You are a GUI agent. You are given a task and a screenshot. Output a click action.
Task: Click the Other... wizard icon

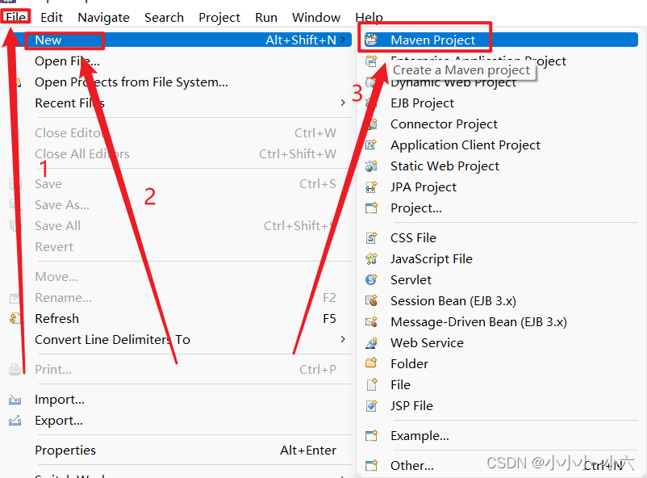(x=371, y=465)
